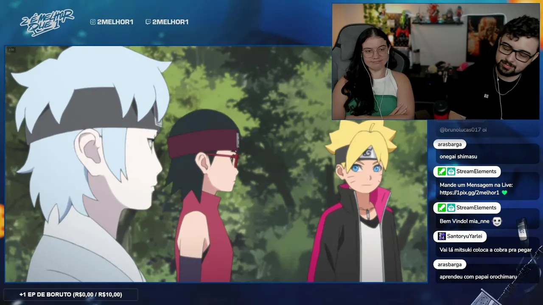The height and width of the screenshot is (305, 543).
Task: Click the green heart emoji after the pix link
Action: [x=504, y=193]
